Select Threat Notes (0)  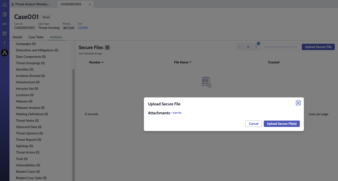point(27,121)
